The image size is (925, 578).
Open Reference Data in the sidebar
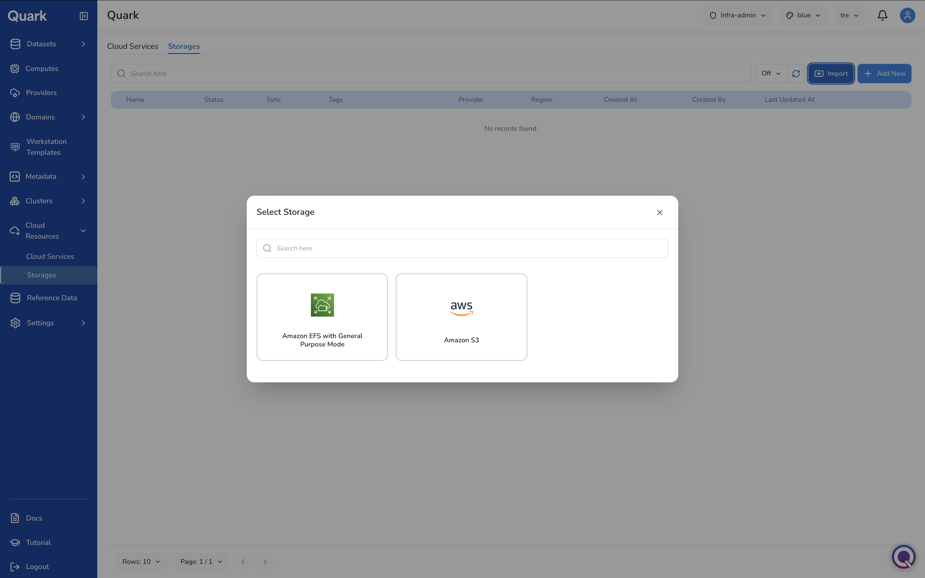click(52, 298)
